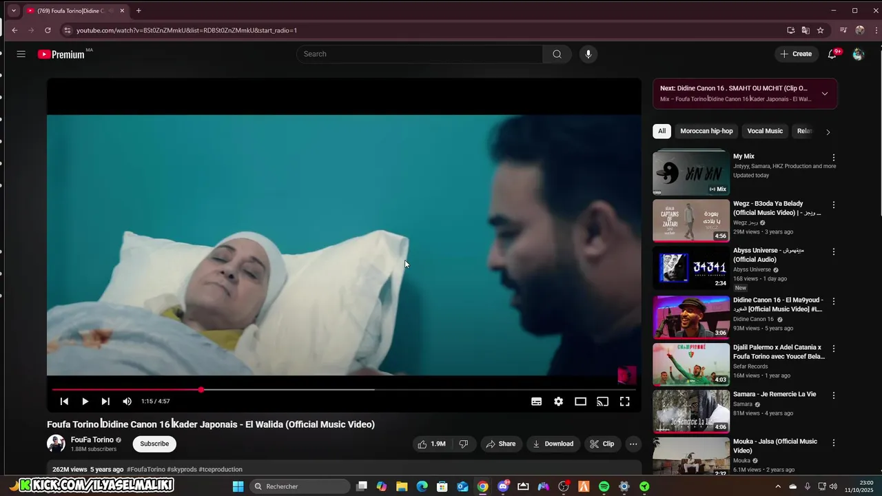This screenshot has width=882, height=496.
Task: Open the notifications bell
Action: point(832,54)
